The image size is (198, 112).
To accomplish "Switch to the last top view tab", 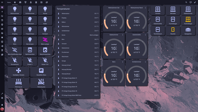I will click(47, 2).
